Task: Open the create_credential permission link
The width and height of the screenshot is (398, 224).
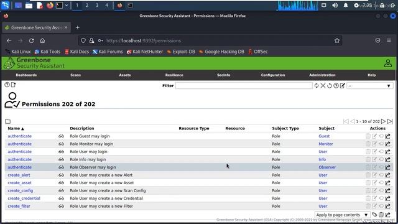Action: pyautogui.click(x=24, y=198)
